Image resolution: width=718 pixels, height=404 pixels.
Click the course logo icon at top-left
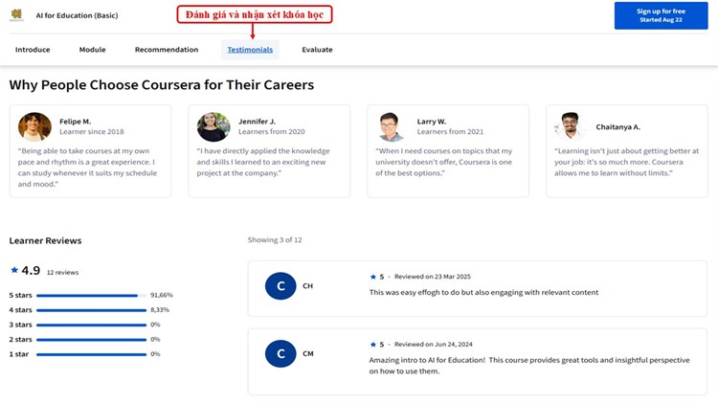point(16,15)
